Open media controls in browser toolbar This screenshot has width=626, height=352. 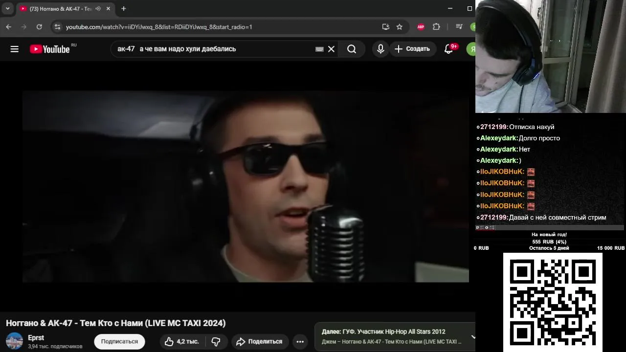[x=459, y=27]
